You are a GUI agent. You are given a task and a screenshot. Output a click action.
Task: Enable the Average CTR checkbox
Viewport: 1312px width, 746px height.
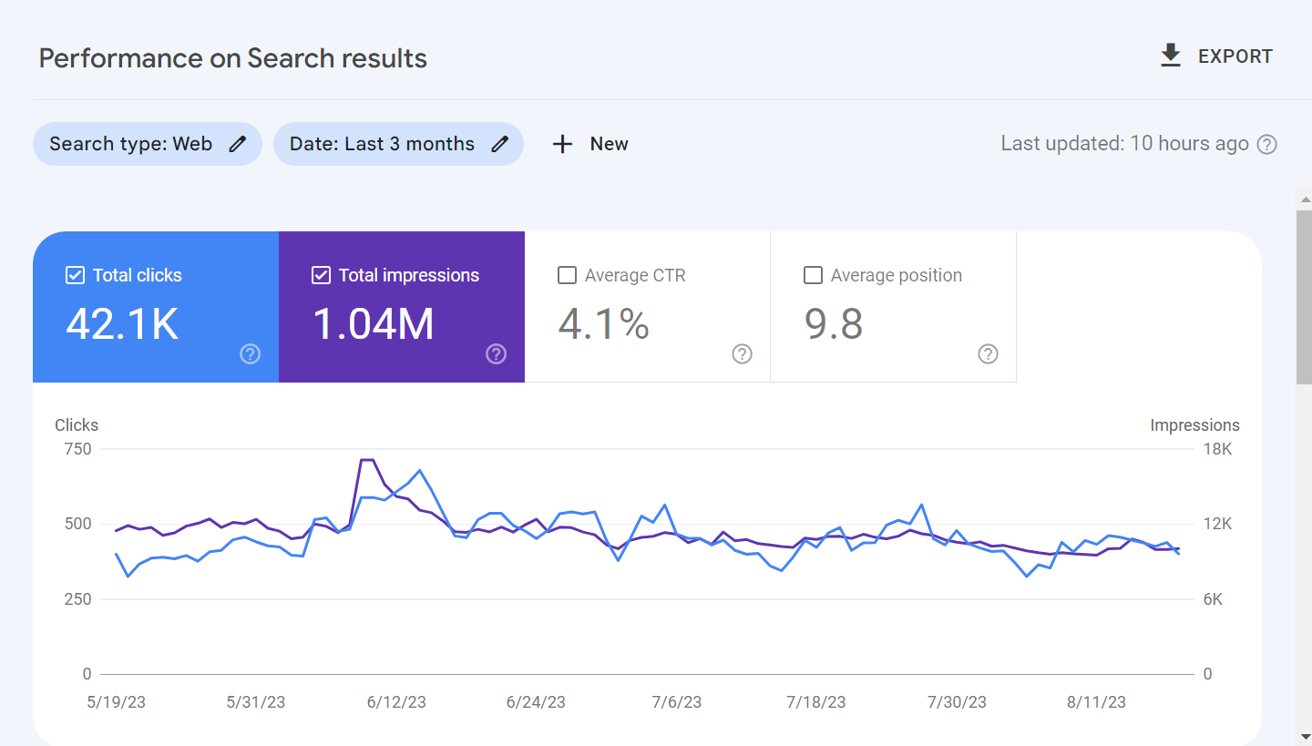coord(567,274)
